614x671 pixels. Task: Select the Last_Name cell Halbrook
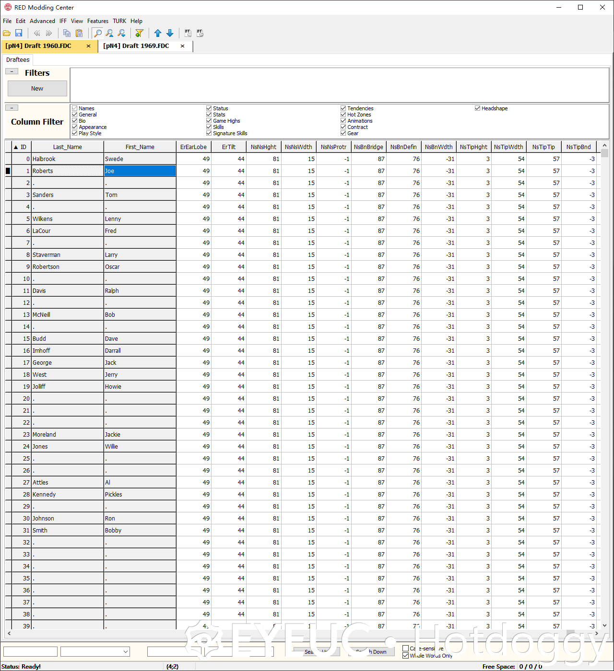pyautogui.click(x=68, y=159)
